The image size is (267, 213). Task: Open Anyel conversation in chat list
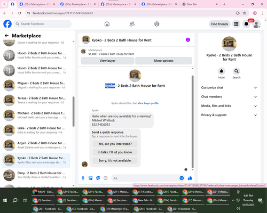36,145
